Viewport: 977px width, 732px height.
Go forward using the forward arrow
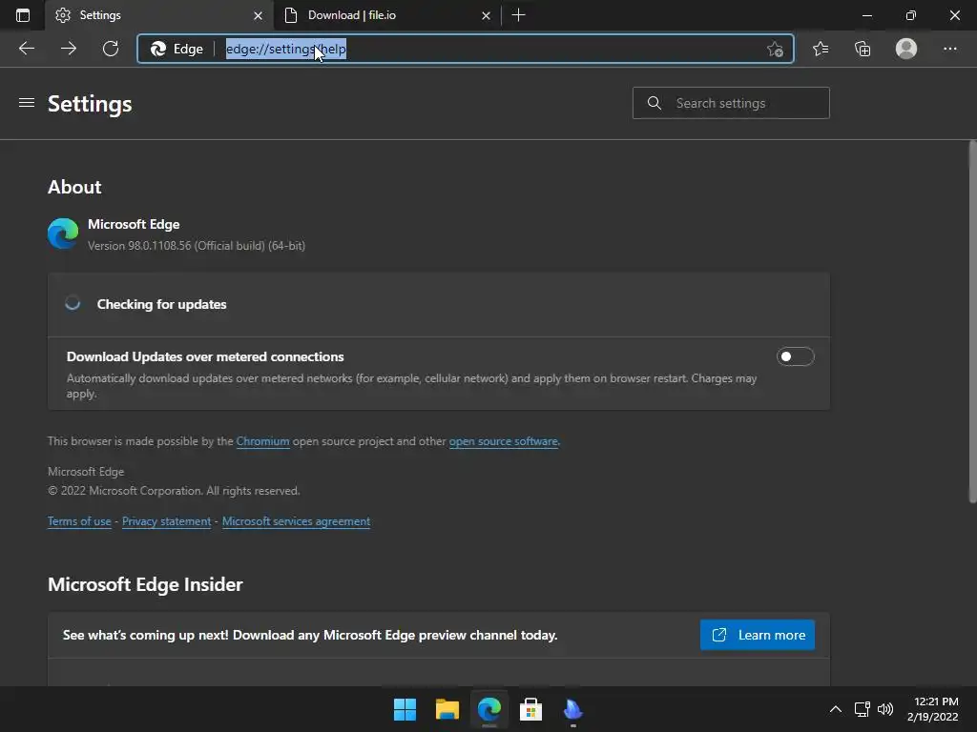69,49
